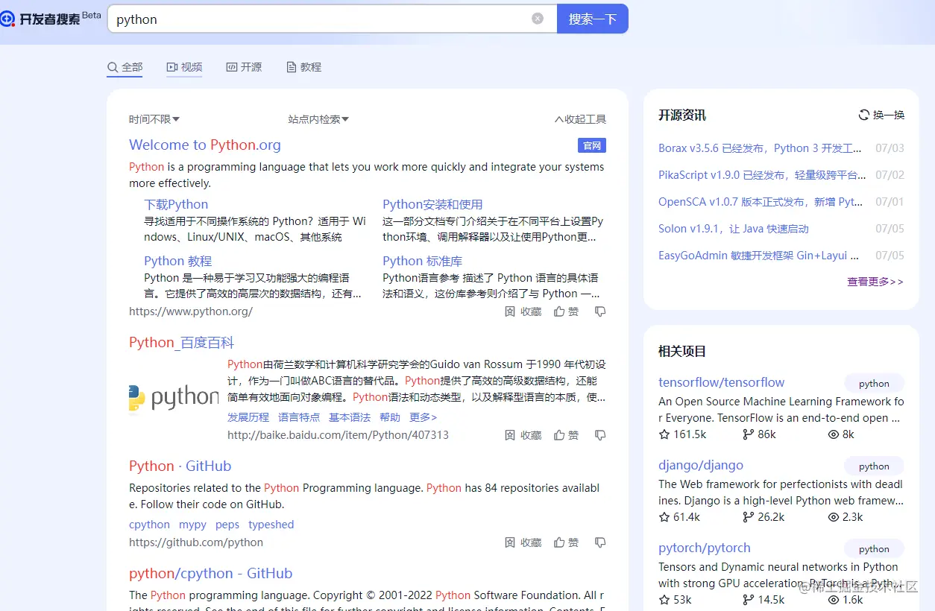Click python tag beside tensorflow/tensorflow
Viewport: 935px width, 611px height.
click(x=874, y=384)
